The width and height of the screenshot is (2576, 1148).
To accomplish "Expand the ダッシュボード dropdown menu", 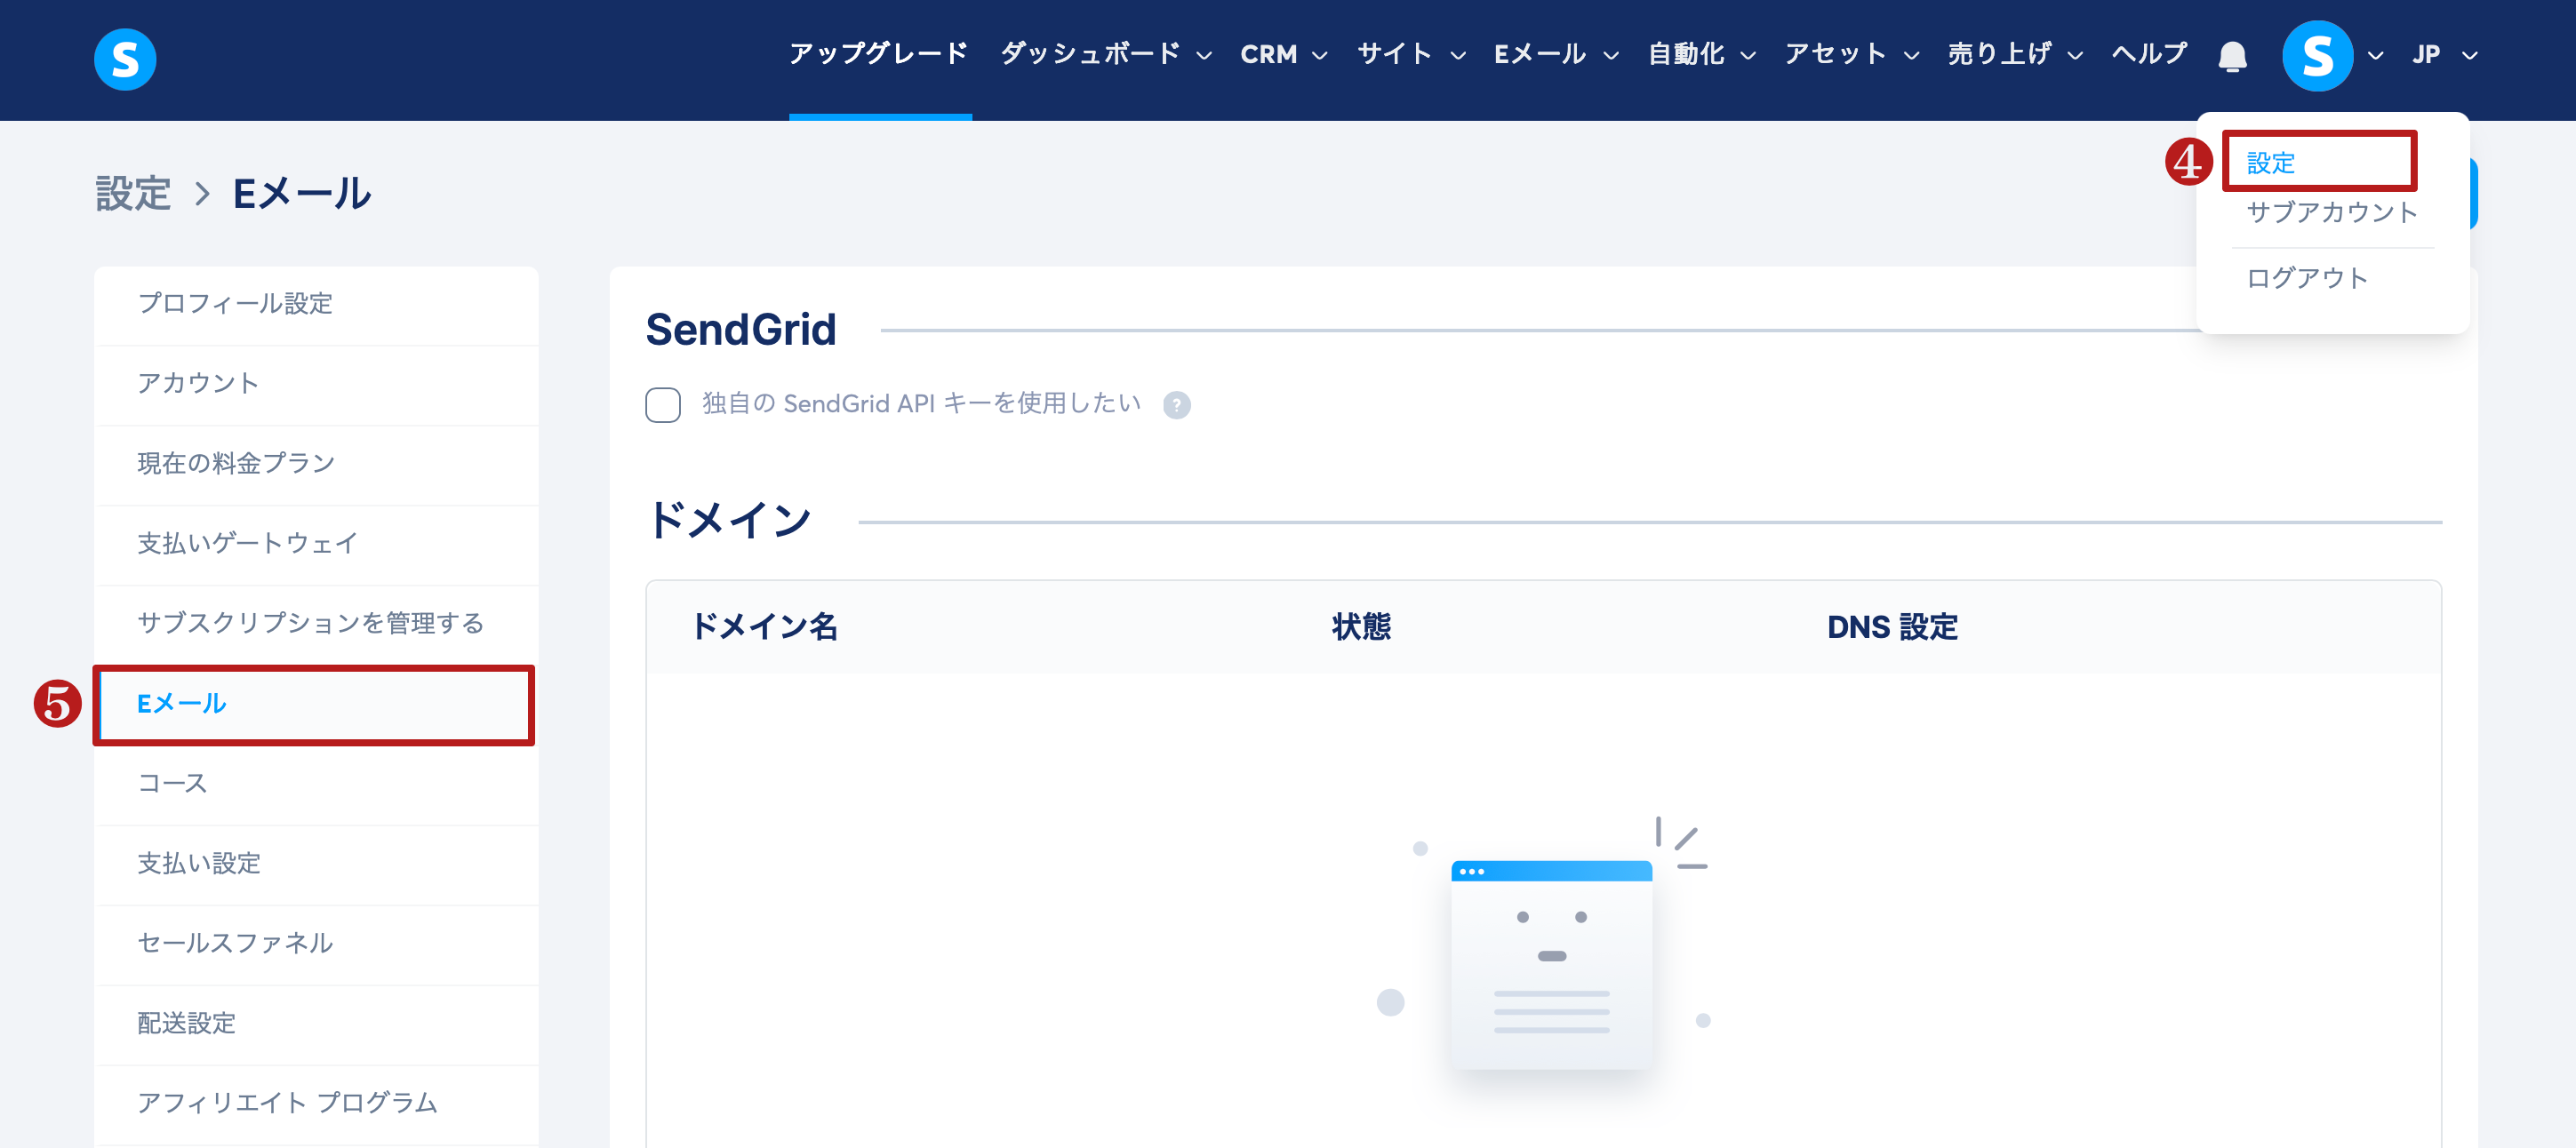I will [x=1105, y=54].
